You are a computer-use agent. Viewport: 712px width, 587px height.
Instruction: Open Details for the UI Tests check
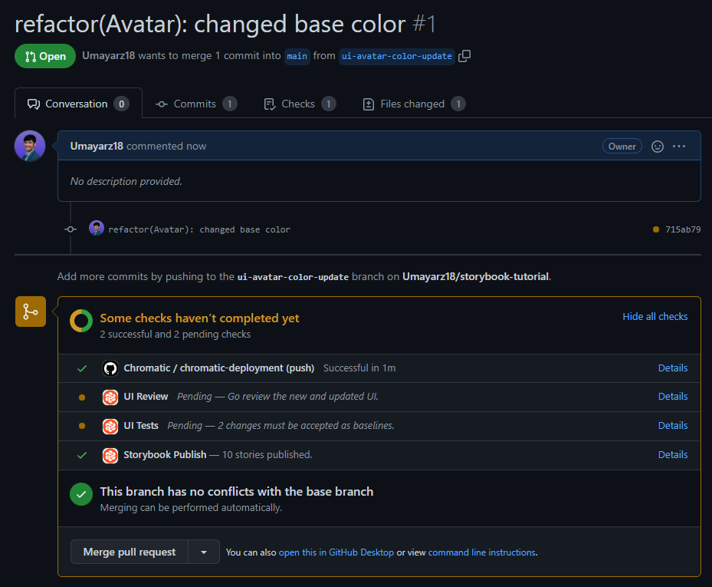(672, 426)
